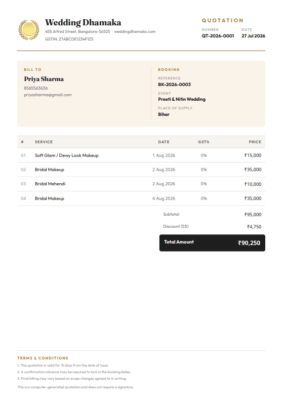This screenshot has height=402, width=283.
Task: Click the priyasharma@gmail.com email address
Action: point(48,95)
